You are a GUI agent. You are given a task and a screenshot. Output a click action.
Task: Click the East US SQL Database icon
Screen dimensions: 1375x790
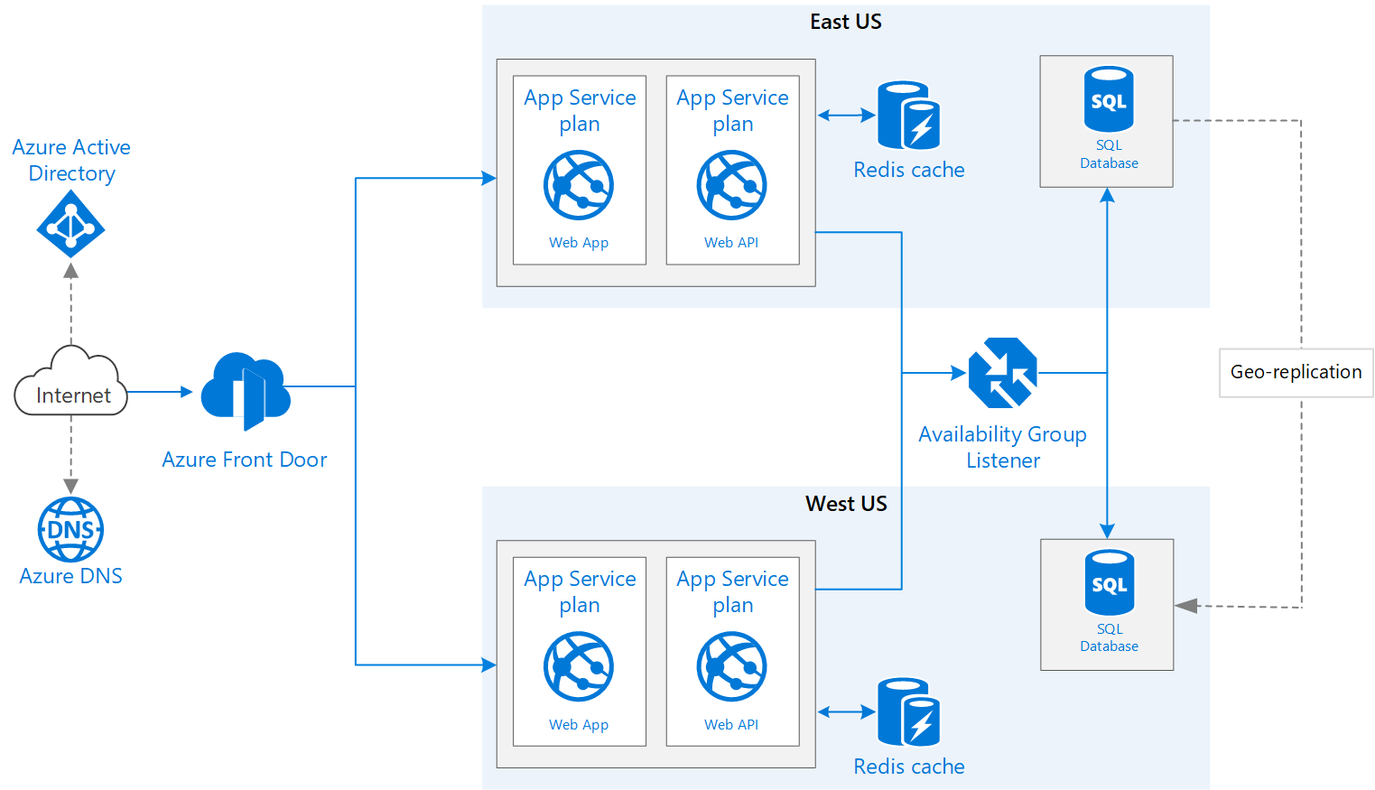point(1109,99)
